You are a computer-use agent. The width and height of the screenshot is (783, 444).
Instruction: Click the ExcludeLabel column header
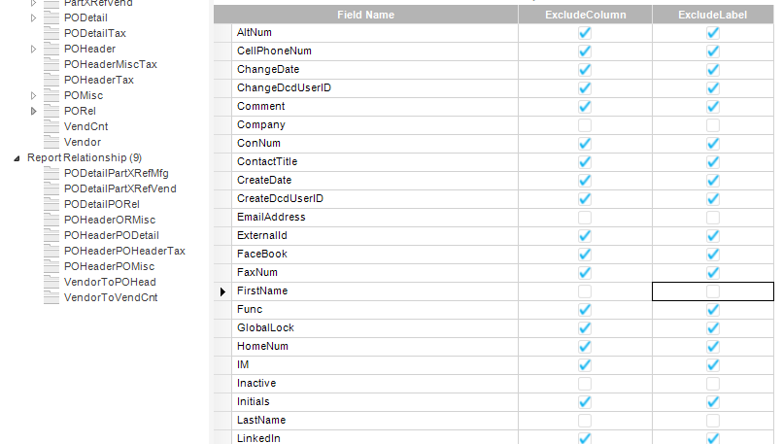(x=713, y=15)
